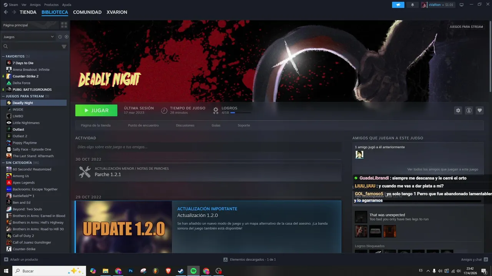Screen dimensions: 492x276
Task: Show hidden system tray icons chevron
Action: click(428, 271)
